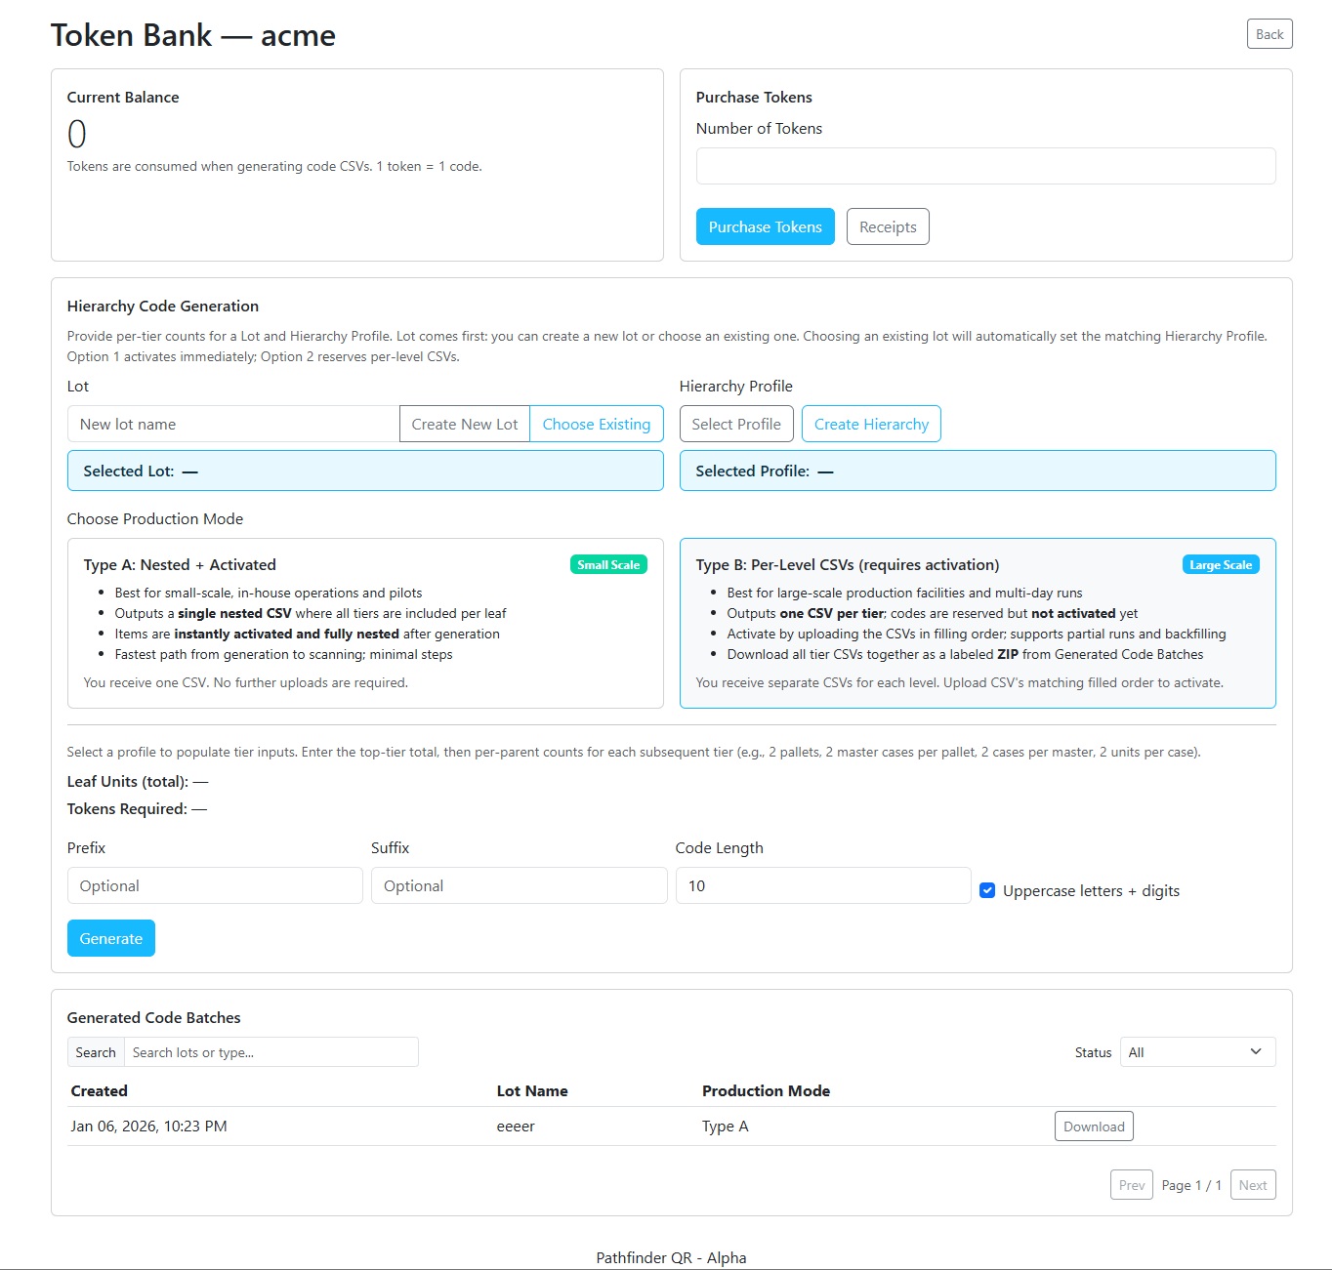Uncheck Uppercase letters + digits
Screen dimensions: 1332x1270
987,889
